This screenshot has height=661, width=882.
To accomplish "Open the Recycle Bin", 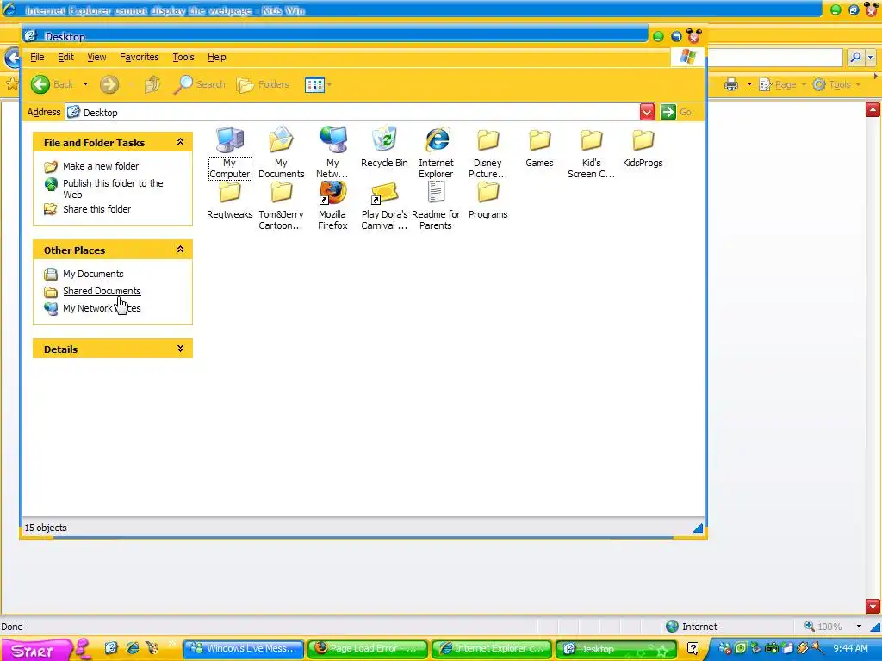I will click(x=384, y=147).
